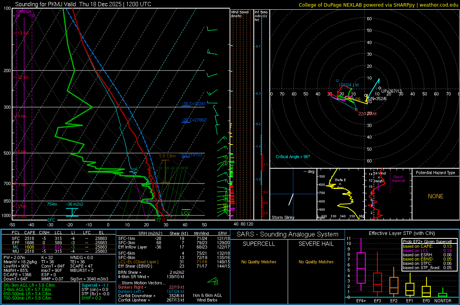Click 'SARS - Sounding Analogue System' heading
The width and height of the screenshot is (460, 305).
pyautogui.click(x=287, y=234)
